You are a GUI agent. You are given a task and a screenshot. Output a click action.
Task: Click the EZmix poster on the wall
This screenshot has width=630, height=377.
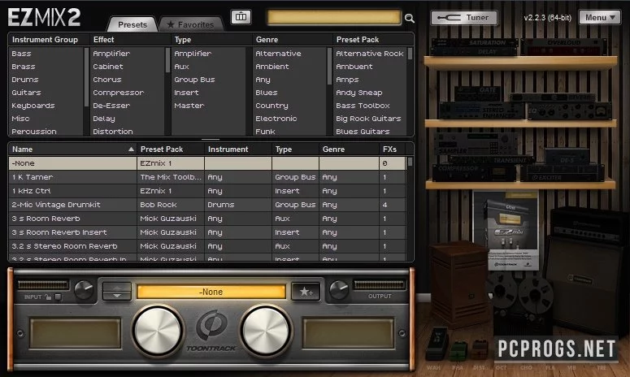[506, 231]
